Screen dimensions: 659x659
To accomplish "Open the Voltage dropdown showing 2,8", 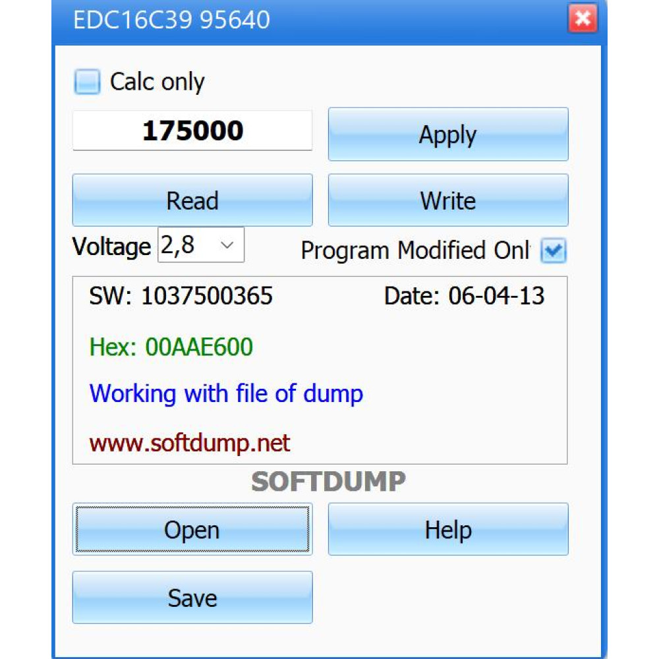I will tap(201, 244).
